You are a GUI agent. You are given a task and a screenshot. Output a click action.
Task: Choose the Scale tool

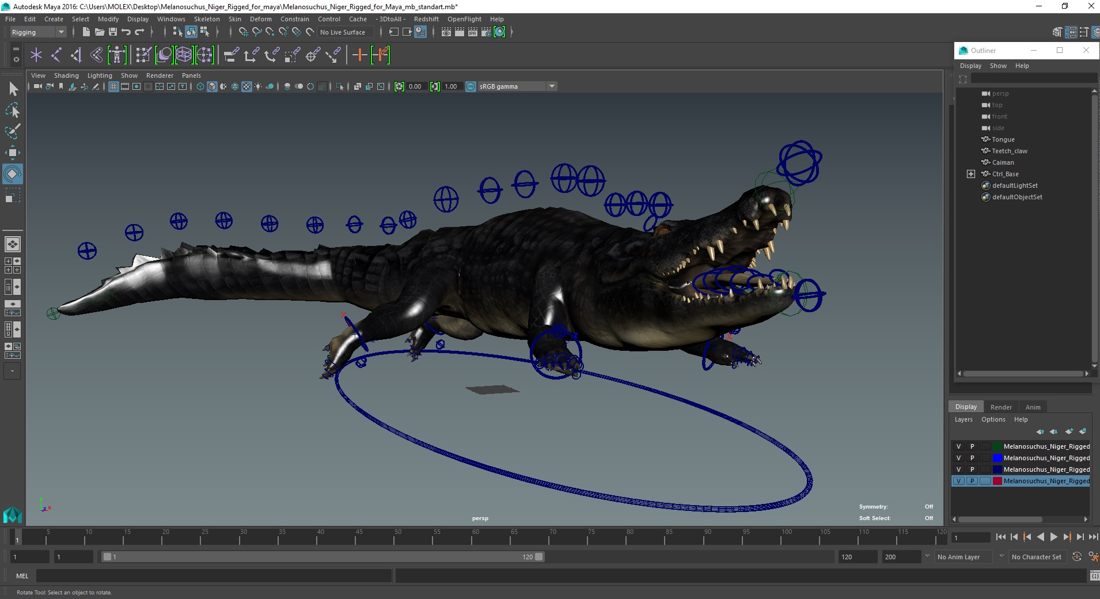pyautogui.click(x=13, y=195)
